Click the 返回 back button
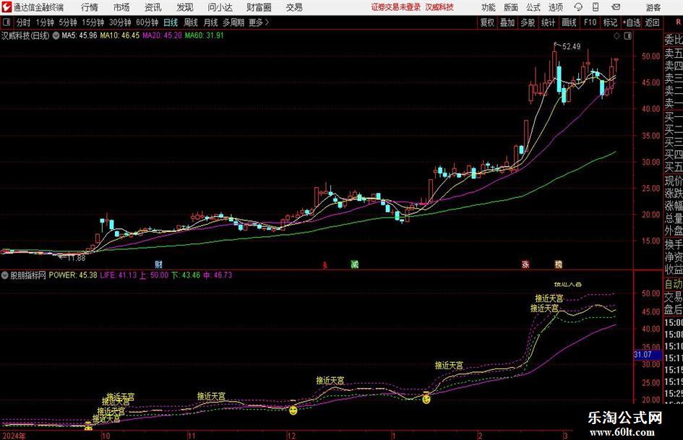Screen dimensions: 683x440 pos(652,22)
